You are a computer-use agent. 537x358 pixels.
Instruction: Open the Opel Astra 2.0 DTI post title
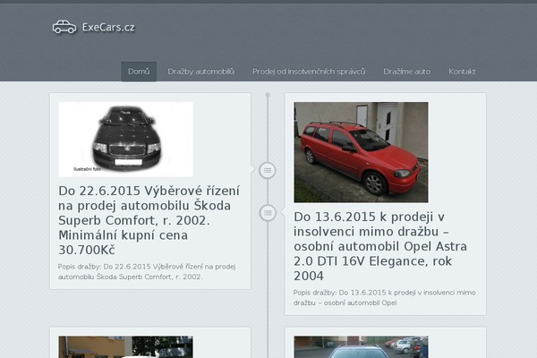coord(380,246)
